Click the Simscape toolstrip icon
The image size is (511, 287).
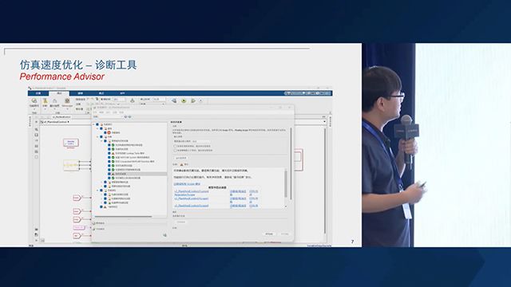[67, 101]
